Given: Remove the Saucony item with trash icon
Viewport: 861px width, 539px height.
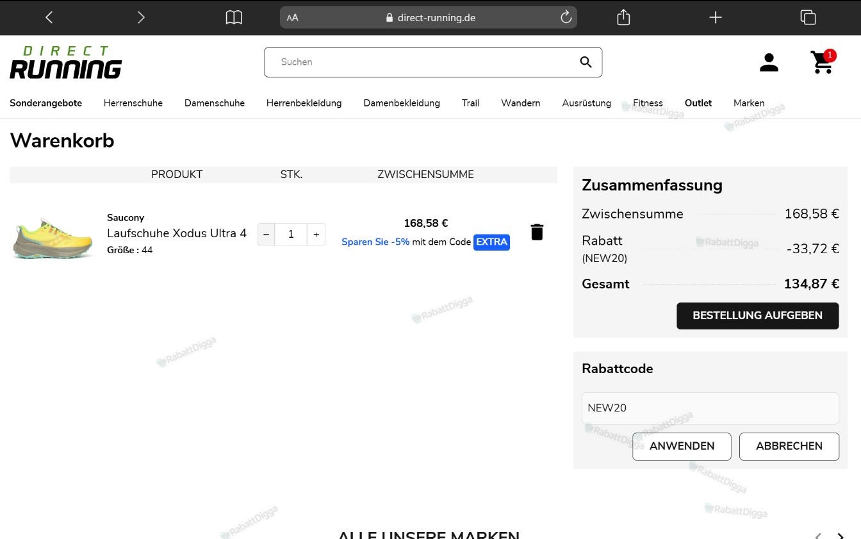Looking at the screenshot, I should click(x=537, y=232).
